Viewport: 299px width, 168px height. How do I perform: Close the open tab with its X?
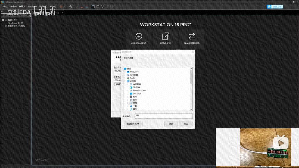pos(62,13)
